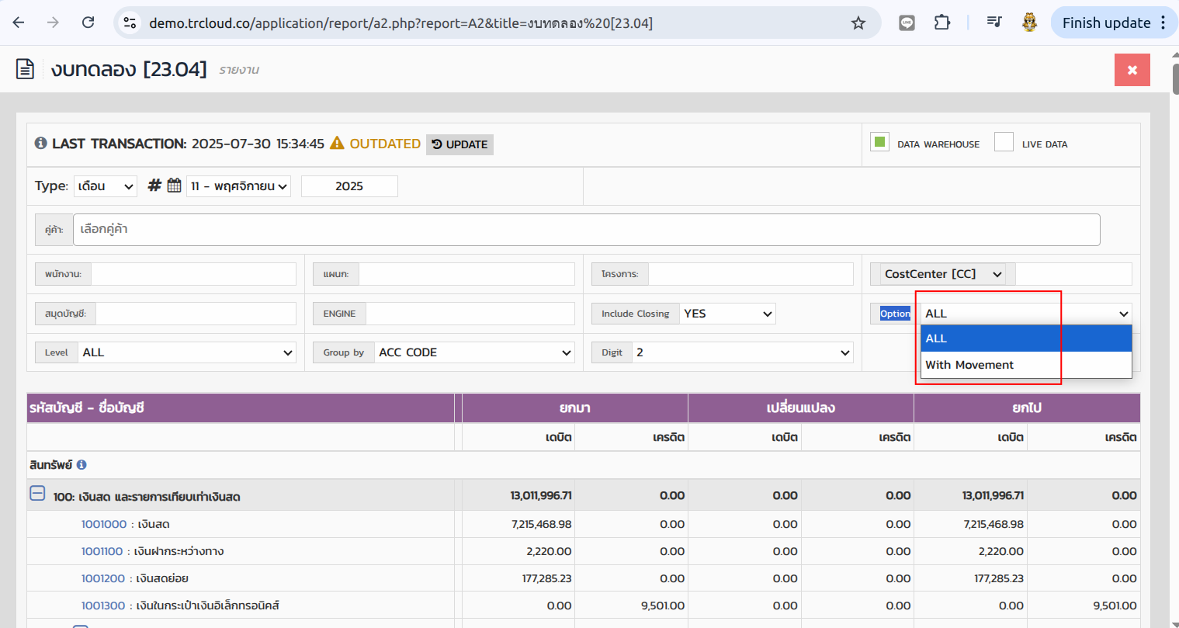Click the browser reload icon
Viewport: 1179px width, 628px height.
pyautogui.click(x=88, y=23)
